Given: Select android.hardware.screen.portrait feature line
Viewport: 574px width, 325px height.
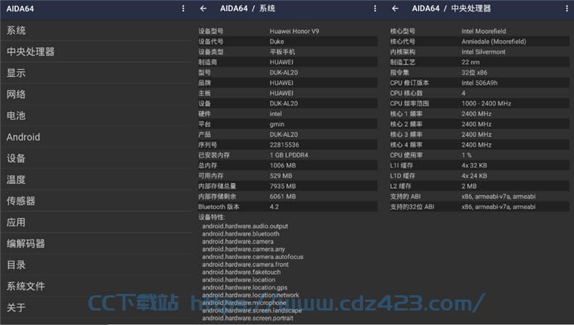Looking at the screenshot, I should tap(247, 318).
